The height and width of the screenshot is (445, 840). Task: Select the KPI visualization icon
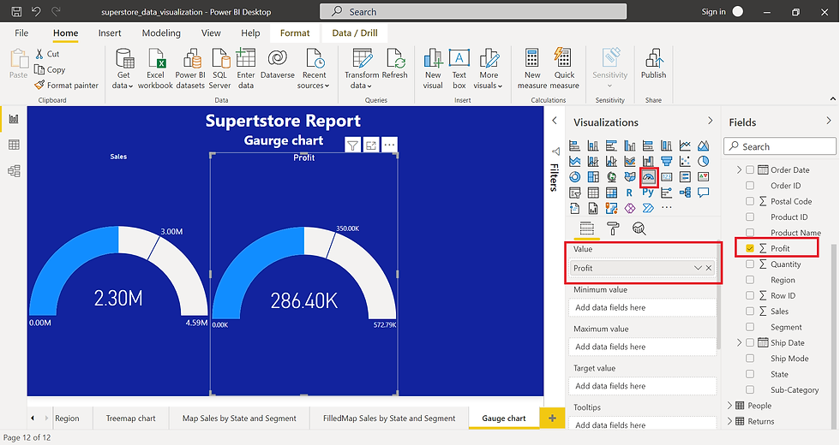[704, 177]
